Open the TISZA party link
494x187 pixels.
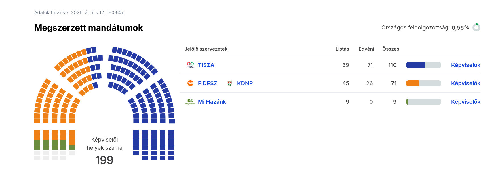click(206, 65)
